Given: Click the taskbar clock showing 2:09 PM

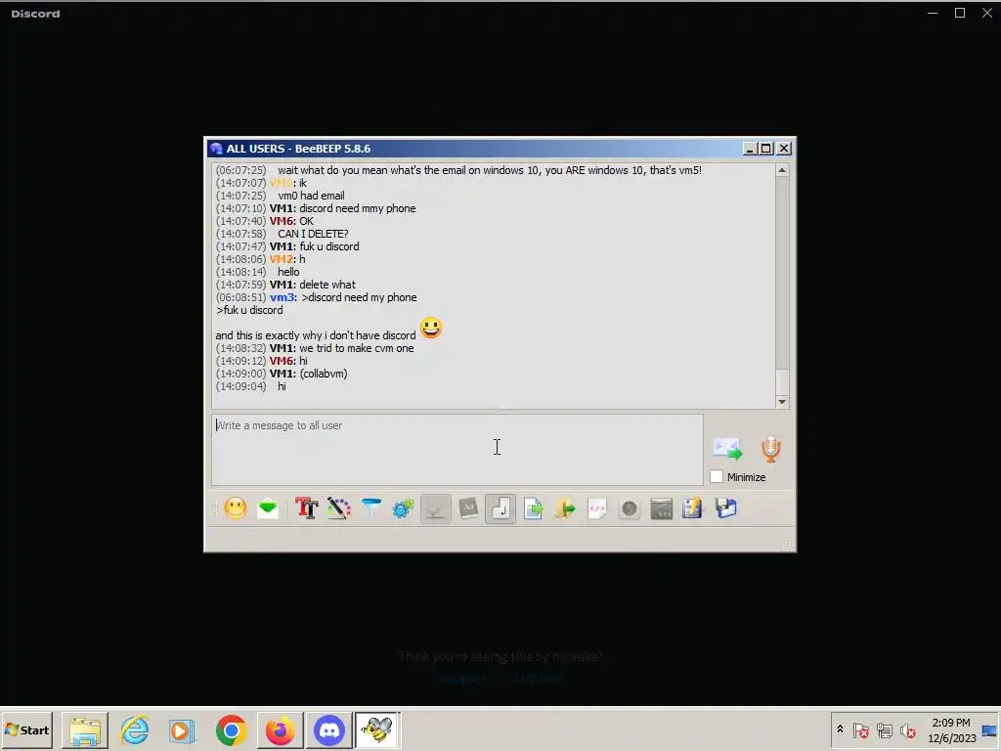Looking at the screenshot, I should click(951, 729).
